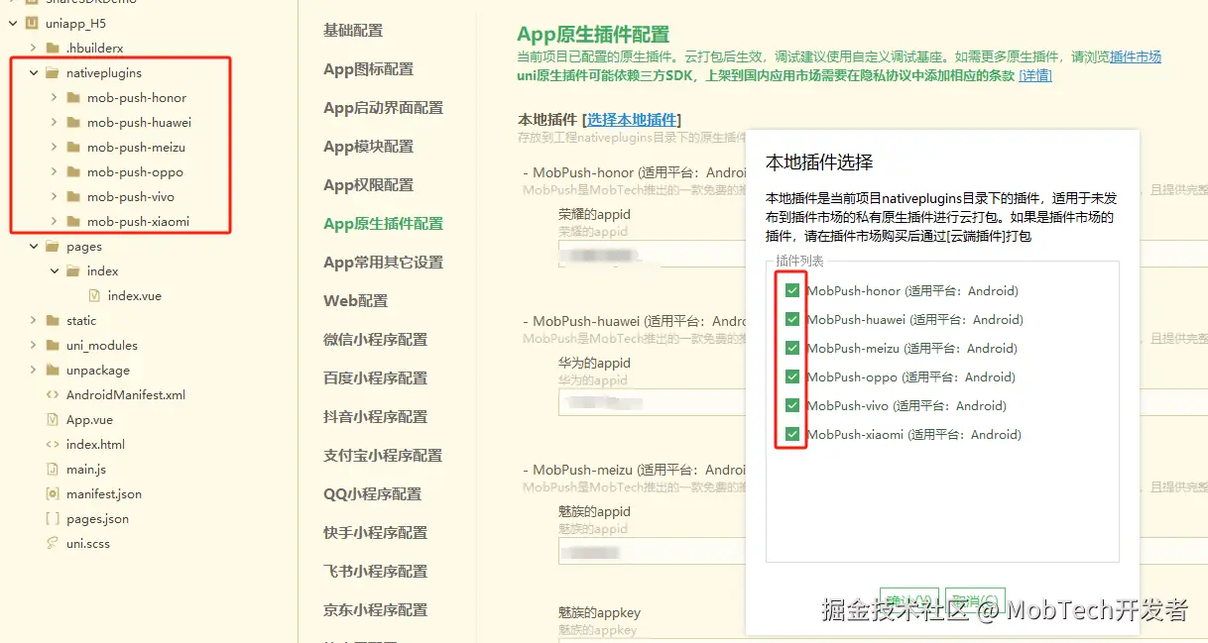Expand the mob-push-meizu folder arrow
This screenshot has height=643, width=1208.
click(54, 147)
